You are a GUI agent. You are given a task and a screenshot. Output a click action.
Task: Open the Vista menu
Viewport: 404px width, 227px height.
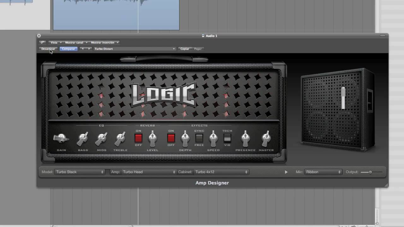point(55,43)
